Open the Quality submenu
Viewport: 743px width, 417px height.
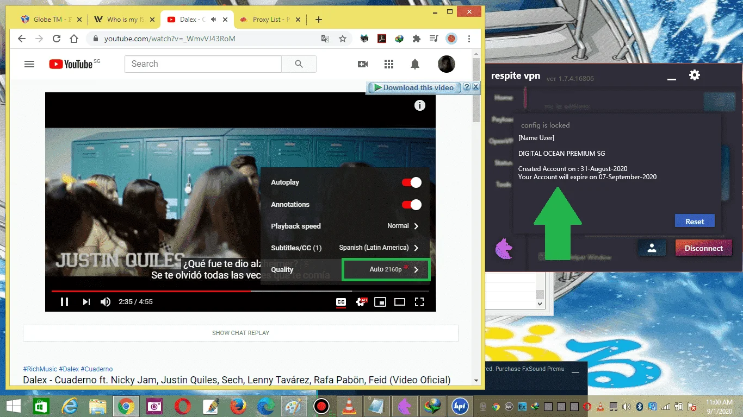click(x=345, y=269)
